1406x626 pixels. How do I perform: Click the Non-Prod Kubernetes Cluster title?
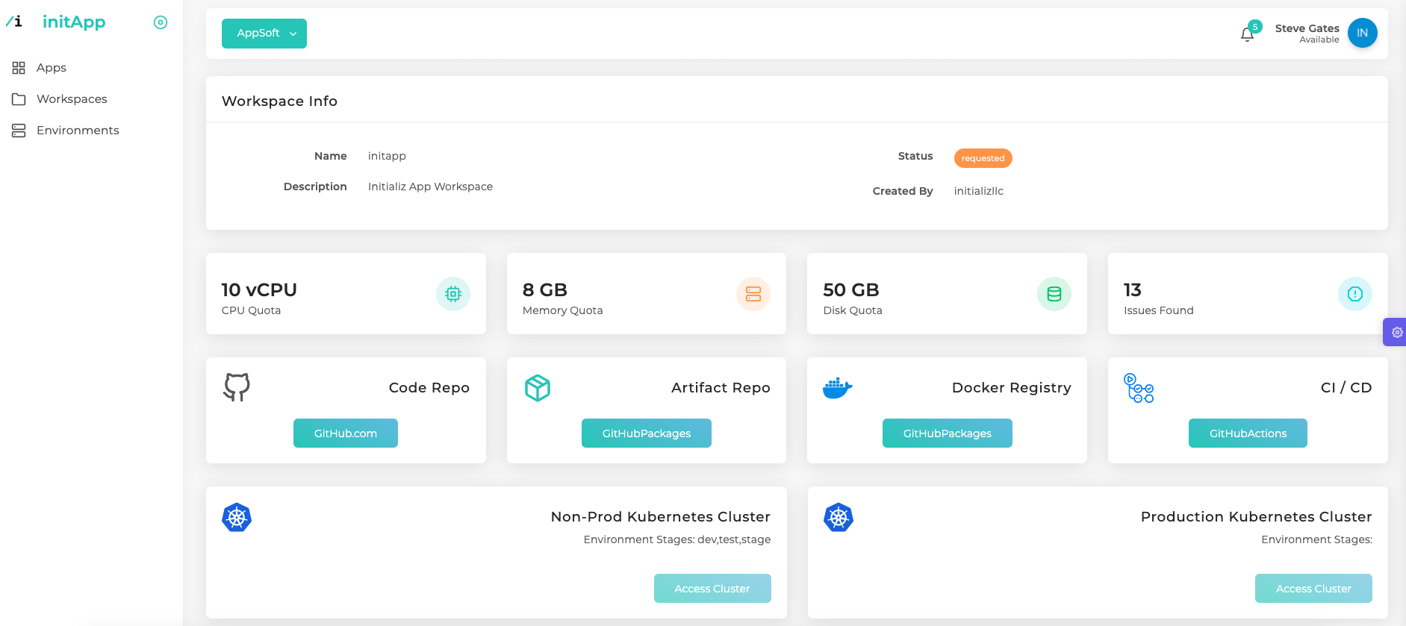(x=661, y=517)
